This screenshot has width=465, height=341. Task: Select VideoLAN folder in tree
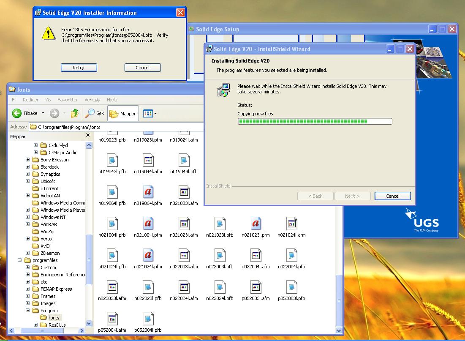point(46,196)
